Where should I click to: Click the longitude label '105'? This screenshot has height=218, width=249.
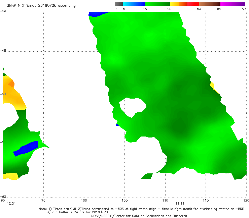[x=124, y=201]
